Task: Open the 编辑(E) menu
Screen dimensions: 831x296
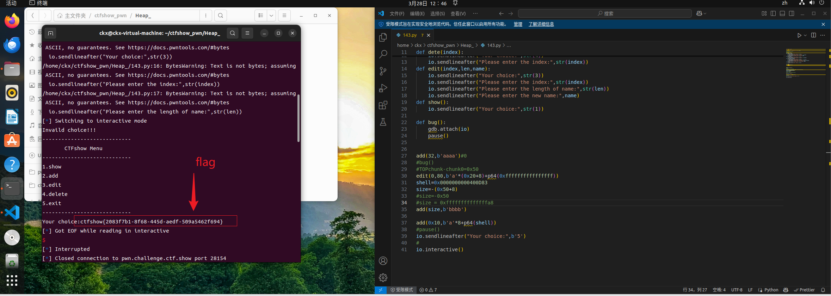Action: coord(417,13)
